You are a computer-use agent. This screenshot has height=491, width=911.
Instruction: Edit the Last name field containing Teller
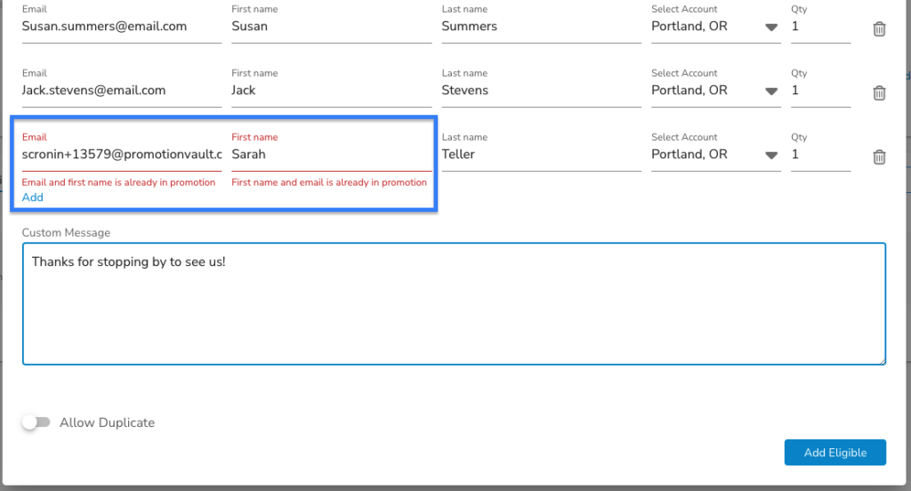pyautogui.click(x=542, y=155)
